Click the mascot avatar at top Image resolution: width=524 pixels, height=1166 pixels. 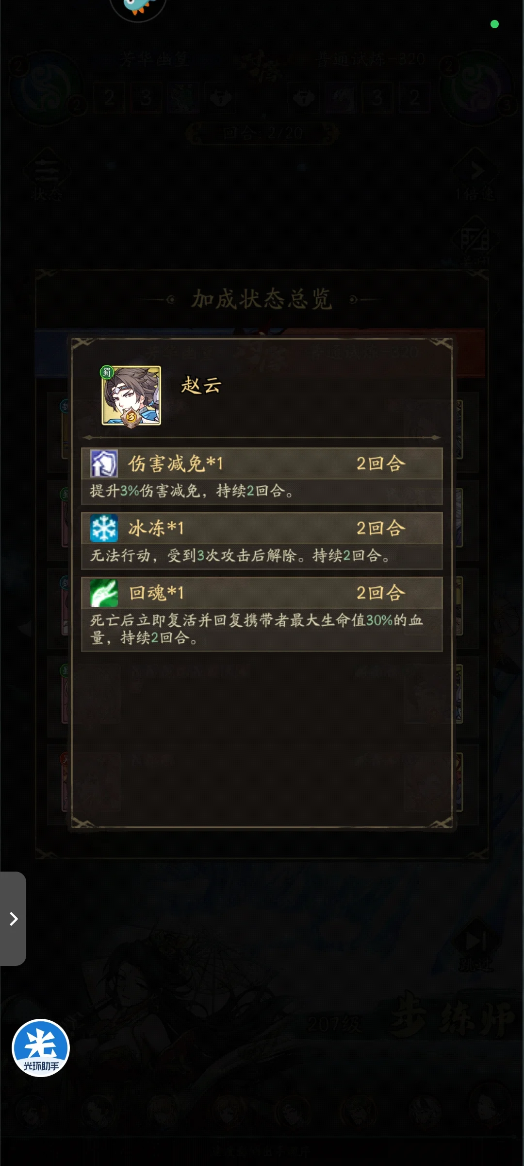click(138, 7)
